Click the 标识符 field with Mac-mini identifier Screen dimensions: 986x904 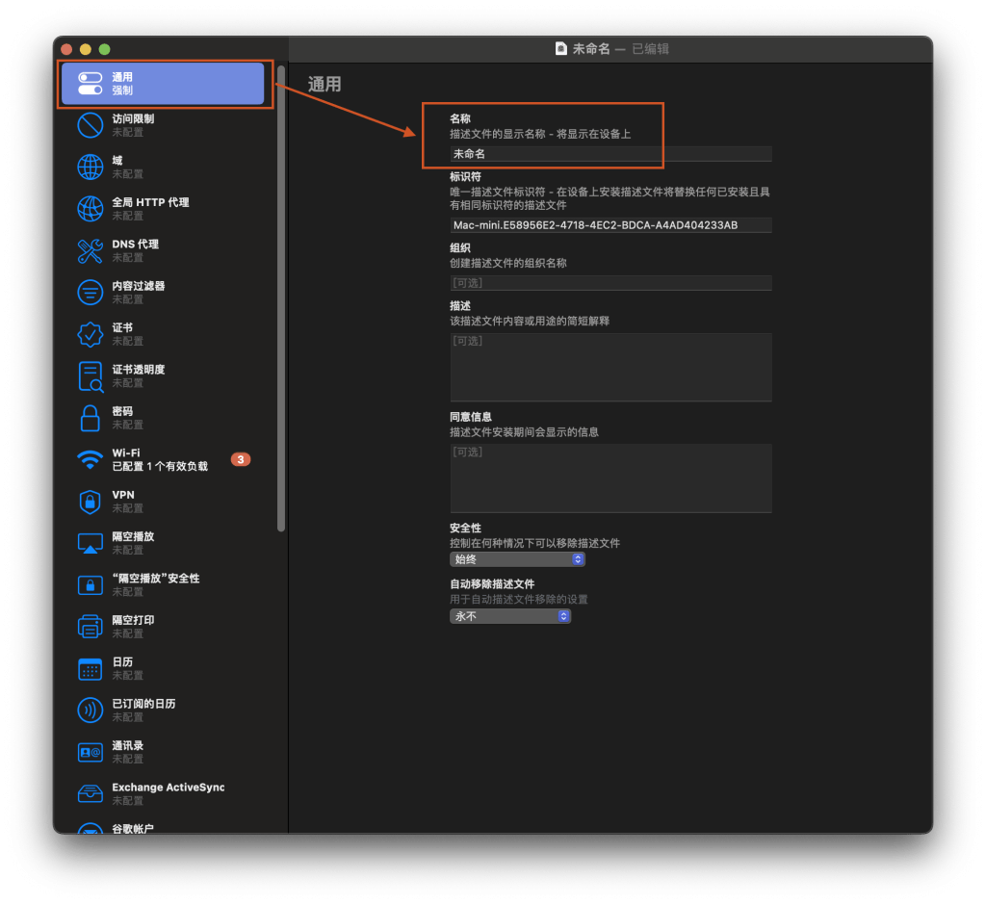point(610,225)
